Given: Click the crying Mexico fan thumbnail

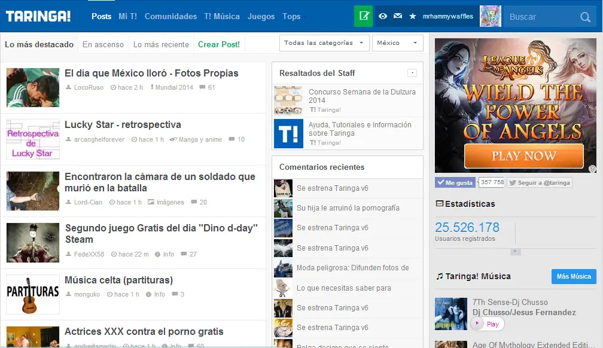Looking at the screenshot, I should (x=33, y=88).
